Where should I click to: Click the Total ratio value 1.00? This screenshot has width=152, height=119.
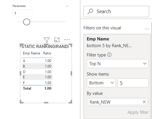48,88
